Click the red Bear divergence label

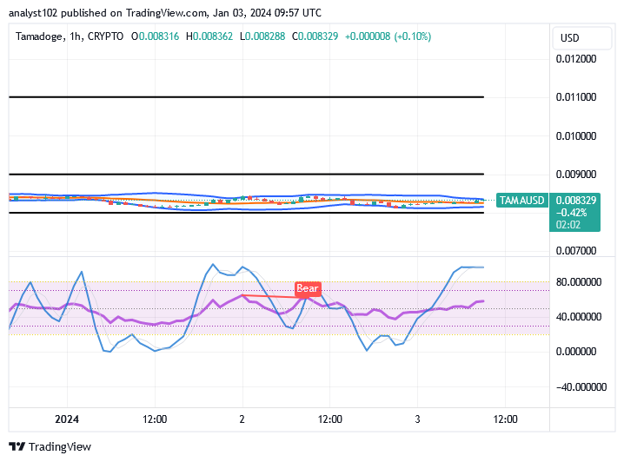pyautogui.click(x=308, y=288)
